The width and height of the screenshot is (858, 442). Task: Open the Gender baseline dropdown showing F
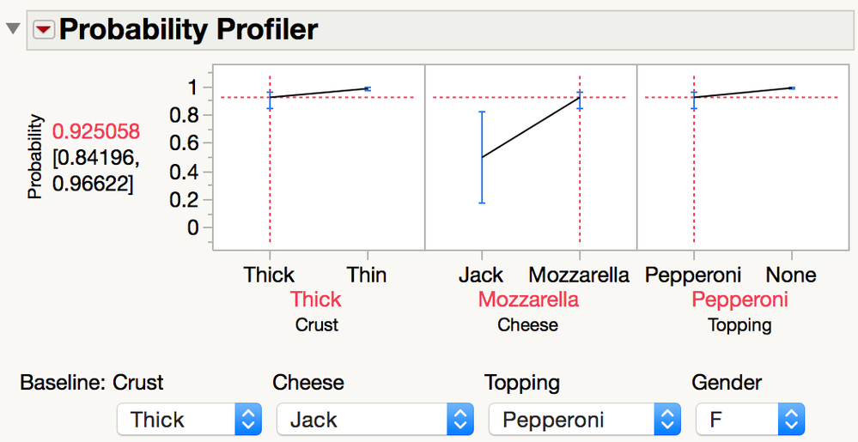click(x=750, y=420)
